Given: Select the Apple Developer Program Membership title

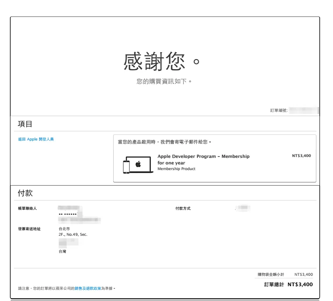Looking at the screenshot, I should 203,160.
